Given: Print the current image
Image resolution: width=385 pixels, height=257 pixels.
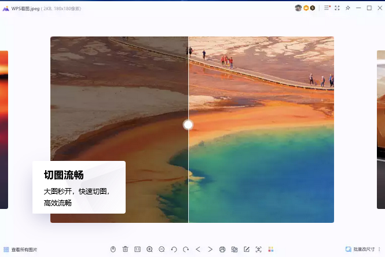Looking at the screenshot, I should pos(222,249).
